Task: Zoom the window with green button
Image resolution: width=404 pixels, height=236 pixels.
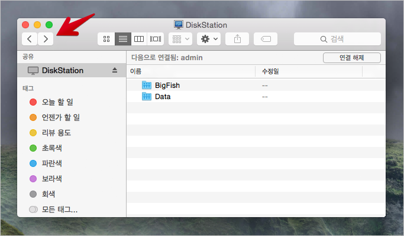Action: [x=49, y=25]
